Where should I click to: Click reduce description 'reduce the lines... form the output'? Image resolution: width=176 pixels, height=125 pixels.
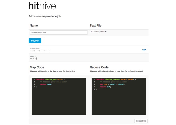coord(116,71)
